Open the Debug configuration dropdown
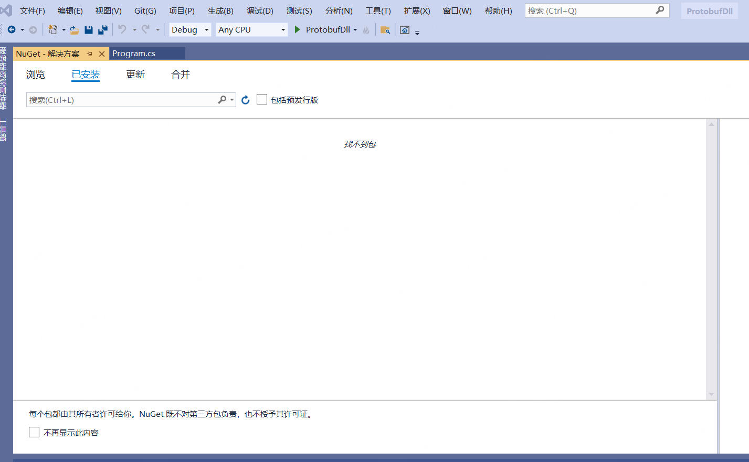Screen dimensions: 749x462 (207, 29)
